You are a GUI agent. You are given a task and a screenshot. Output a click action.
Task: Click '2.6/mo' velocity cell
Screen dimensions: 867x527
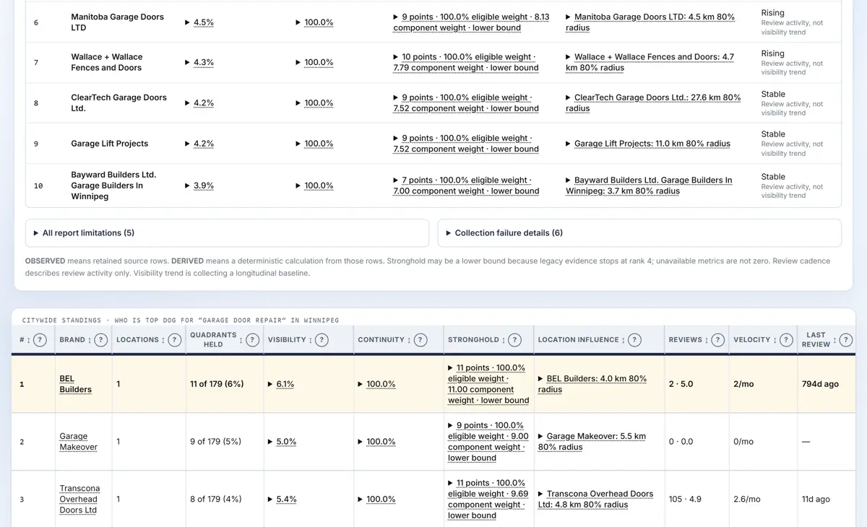coord(747,499)
